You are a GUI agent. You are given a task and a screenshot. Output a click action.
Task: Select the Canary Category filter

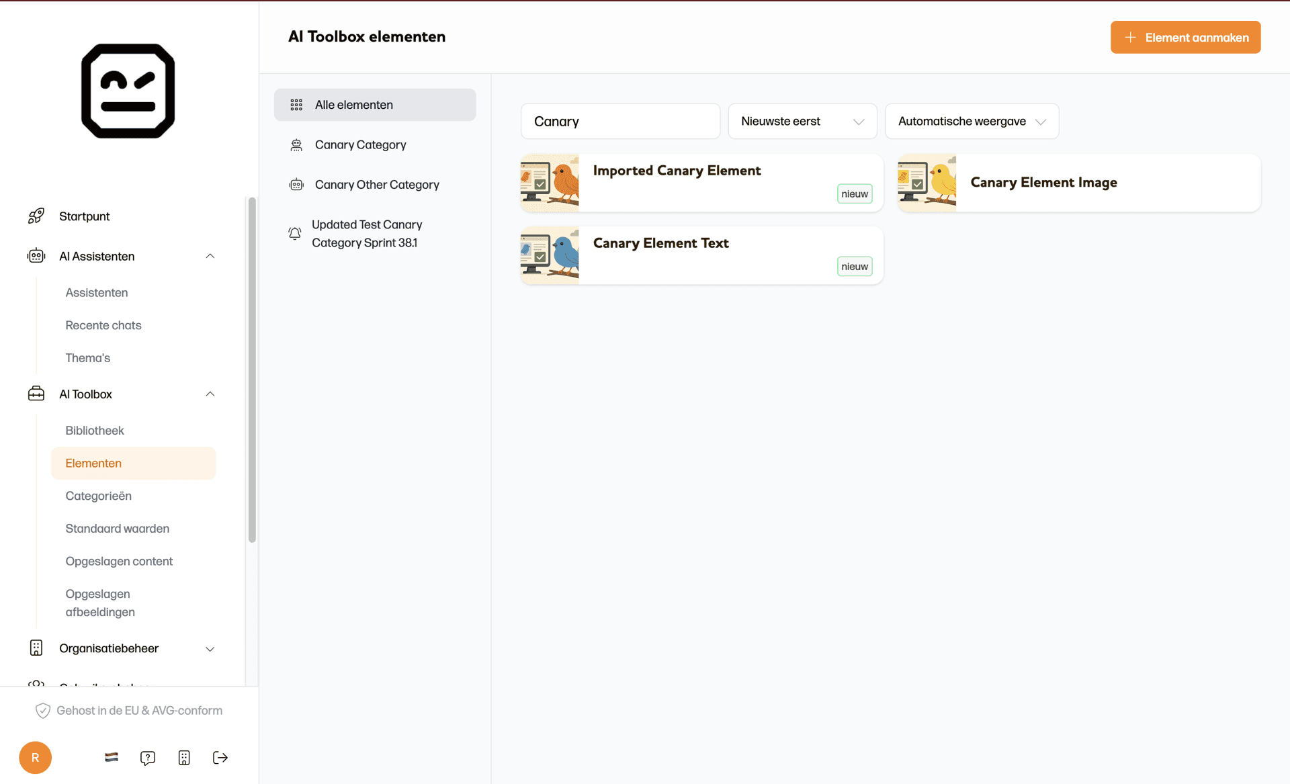(x=360, y=144)
